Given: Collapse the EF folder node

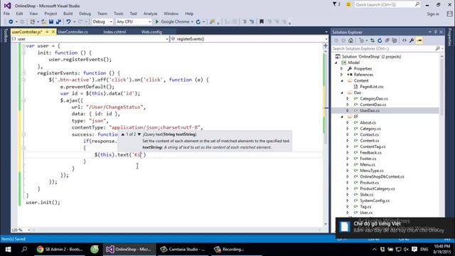Looking at the screenshot, I should (342, 117).
